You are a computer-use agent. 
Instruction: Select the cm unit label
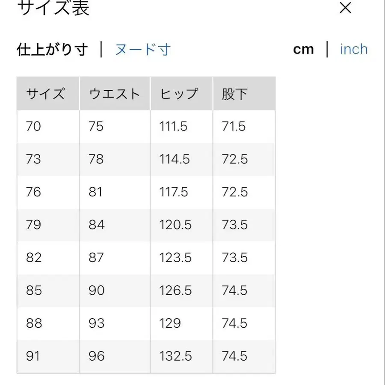pyautogui.click(x=304, y=49)
